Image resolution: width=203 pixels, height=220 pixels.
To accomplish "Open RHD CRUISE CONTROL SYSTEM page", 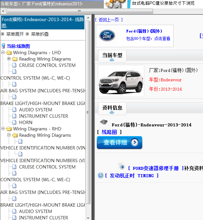I will (47, 167).
